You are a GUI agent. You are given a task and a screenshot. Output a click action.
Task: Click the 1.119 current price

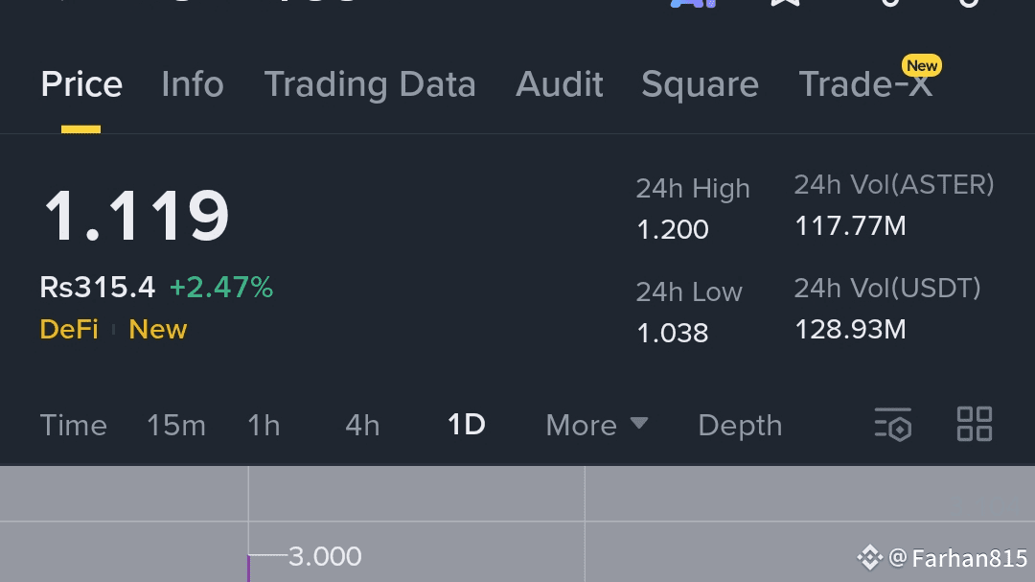pos(136,217)
